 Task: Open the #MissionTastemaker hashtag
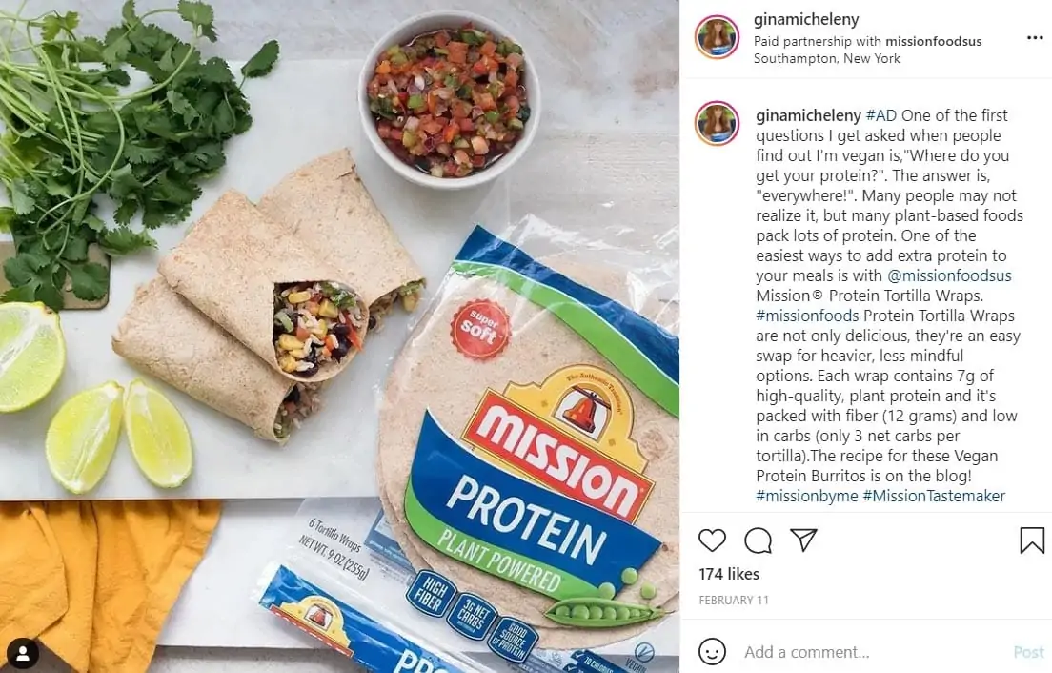[933, 496]
